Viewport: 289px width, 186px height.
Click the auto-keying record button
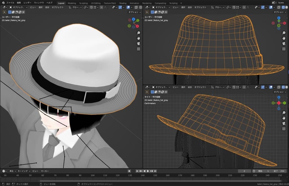(x=129, y=171)
